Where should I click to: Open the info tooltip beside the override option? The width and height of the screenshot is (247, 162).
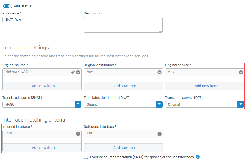198,157
